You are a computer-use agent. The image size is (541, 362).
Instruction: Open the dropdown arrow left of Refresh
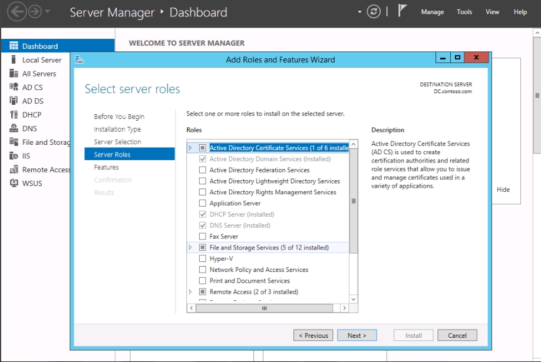[359, 12]
